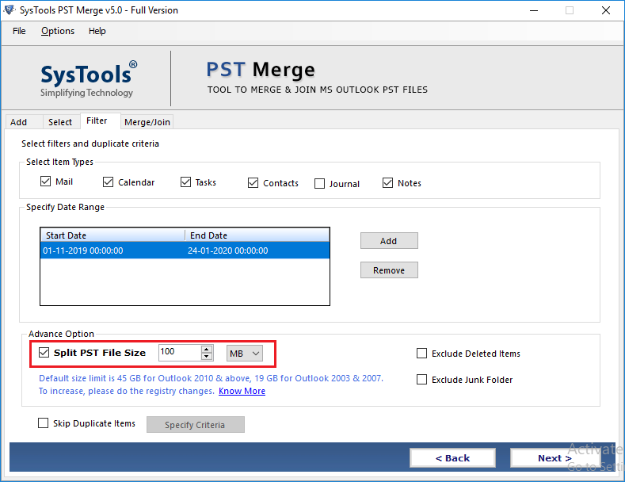Uncheck the Notes item type
The image size is (625, 482).
coord(388,183)
